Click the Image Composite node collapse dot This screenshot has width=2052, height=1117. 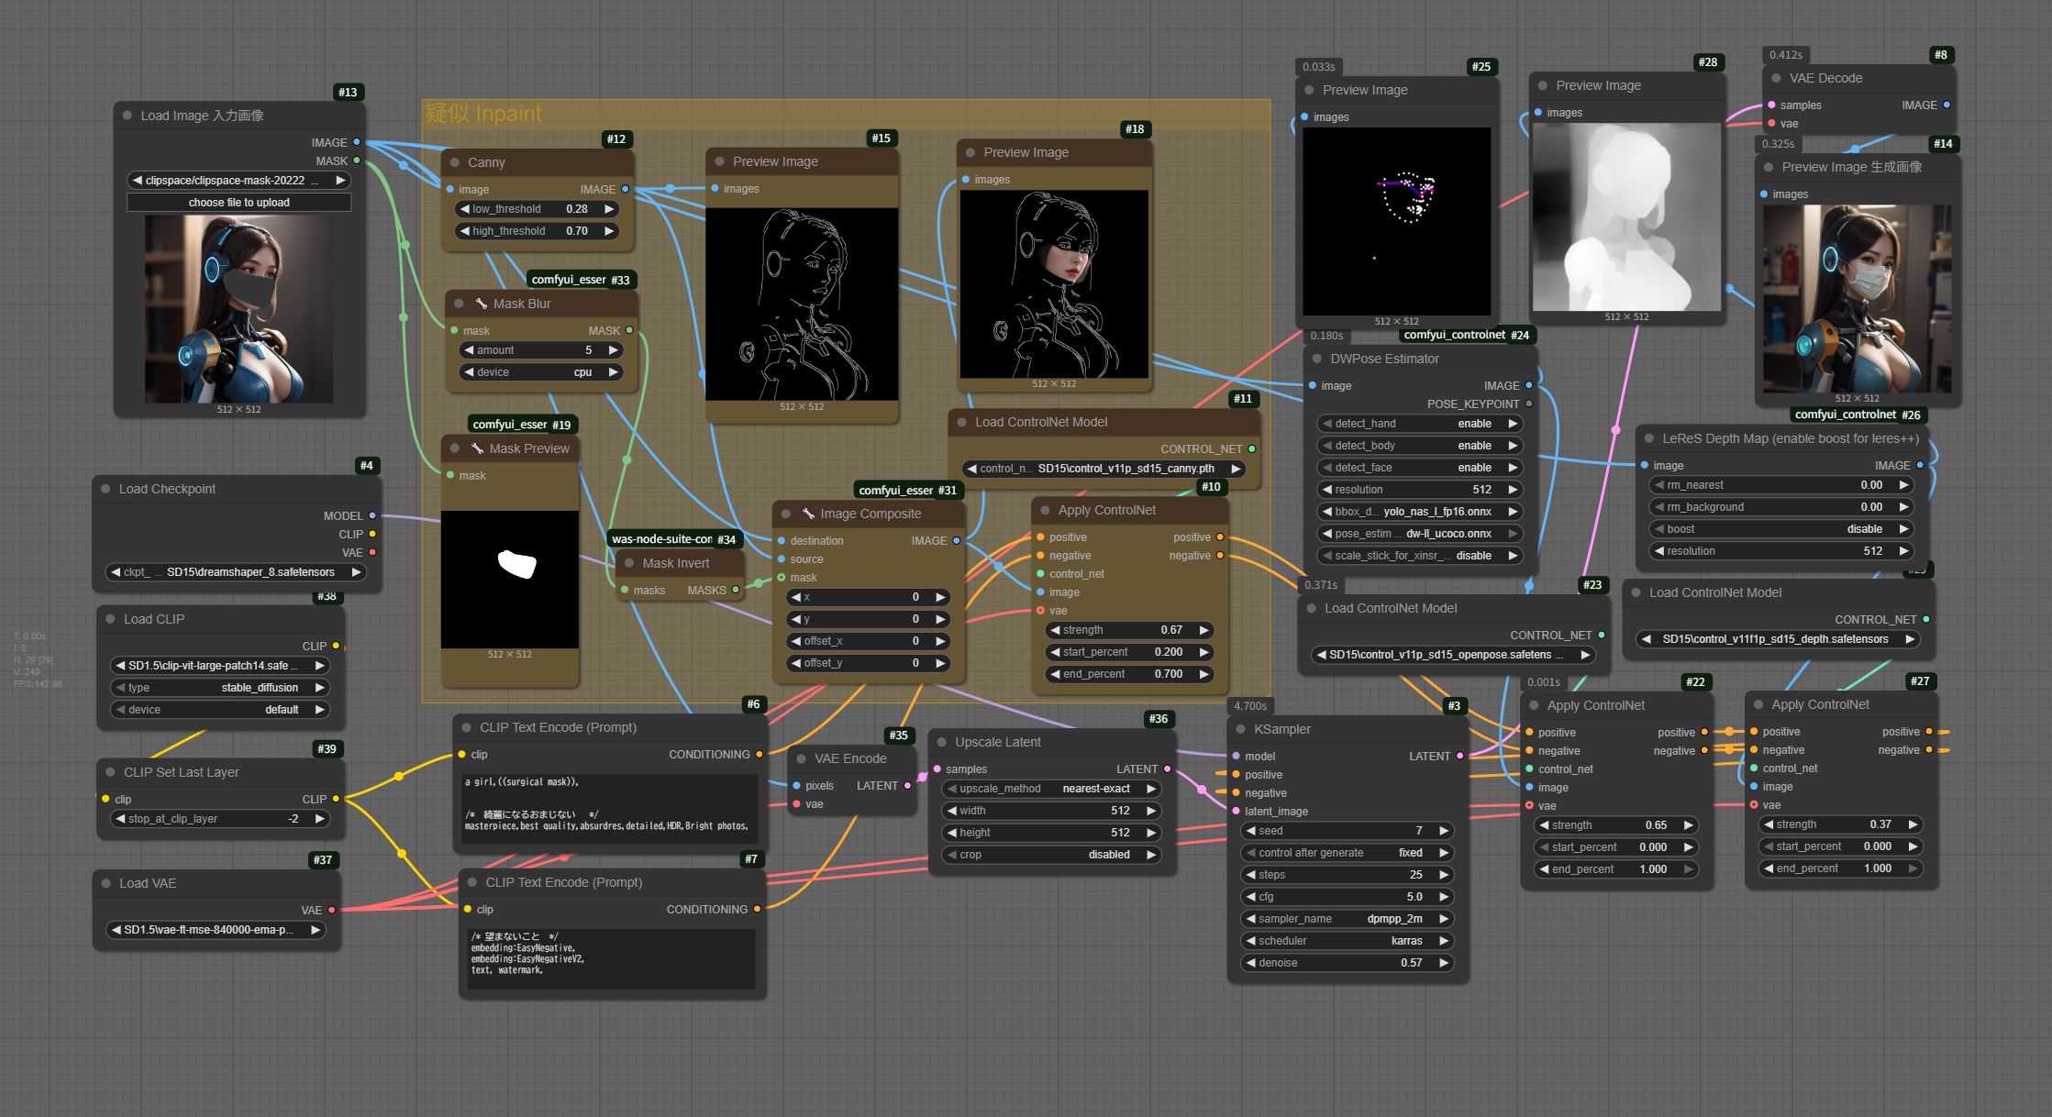point(786,514)
